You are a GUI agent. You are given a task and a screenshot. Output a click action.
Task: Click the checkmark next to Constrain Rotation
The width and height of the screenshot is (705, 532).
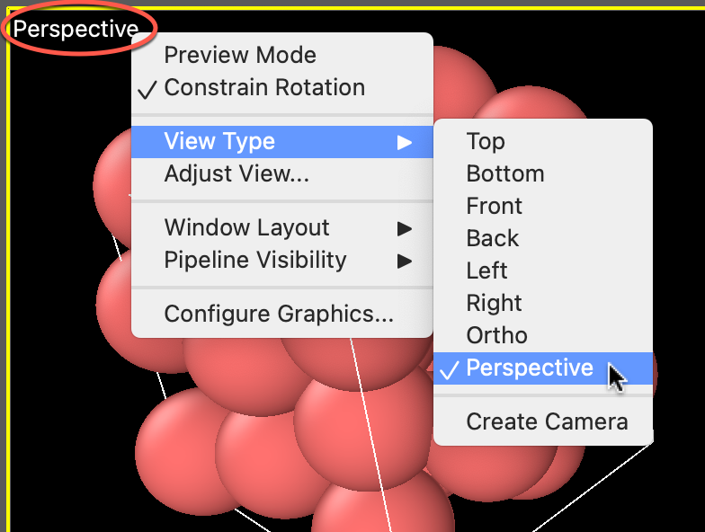148,88
